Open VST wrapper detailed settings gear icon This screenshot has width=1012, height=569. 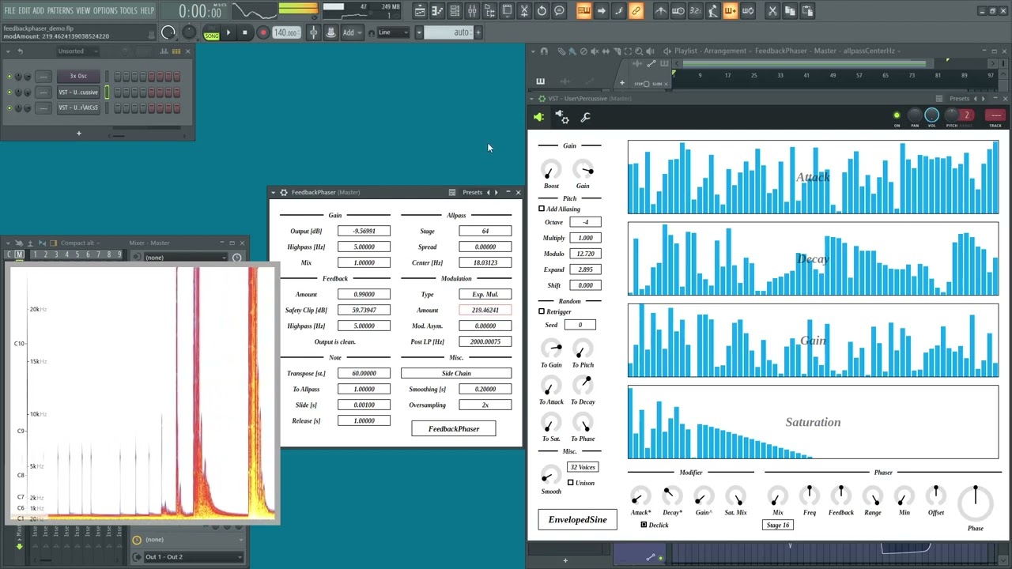[x=562, y=117]
